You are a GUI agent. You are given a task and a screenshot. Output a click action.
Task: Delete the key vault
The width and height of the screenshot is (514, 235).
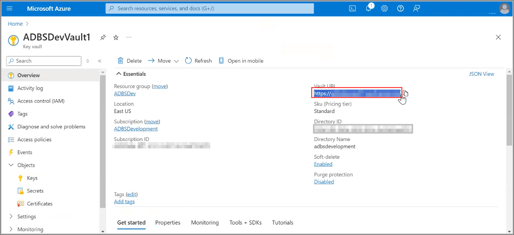click(130, 60)
